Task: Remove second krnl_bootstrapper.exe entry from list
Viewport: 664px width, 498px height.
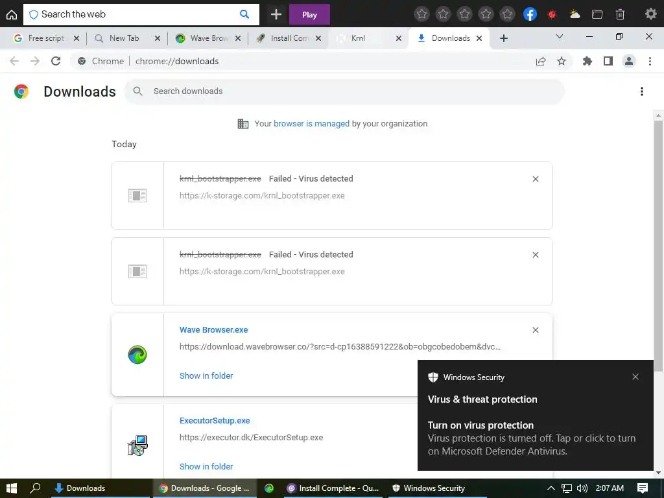Action: coord(535,255)
